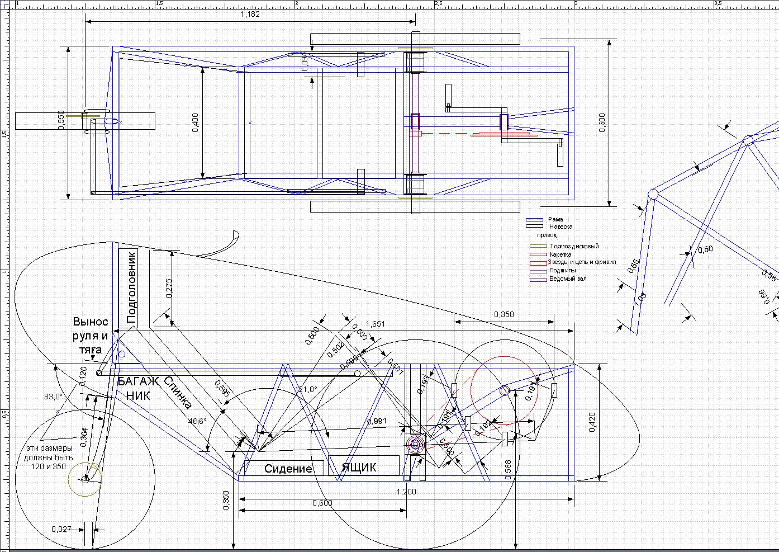
Task: Select the black Навеска legend swatch
Action: pyautogui.click(x=534, y=227)
